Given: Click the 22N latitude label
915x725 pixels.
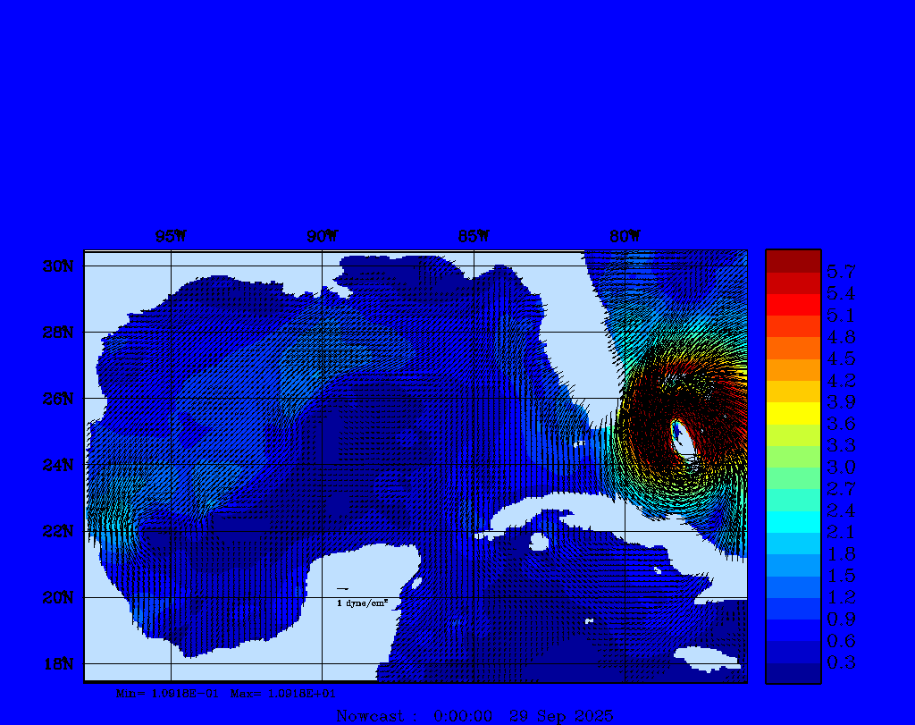Looking at the screenshot, I should pos(57,531).
